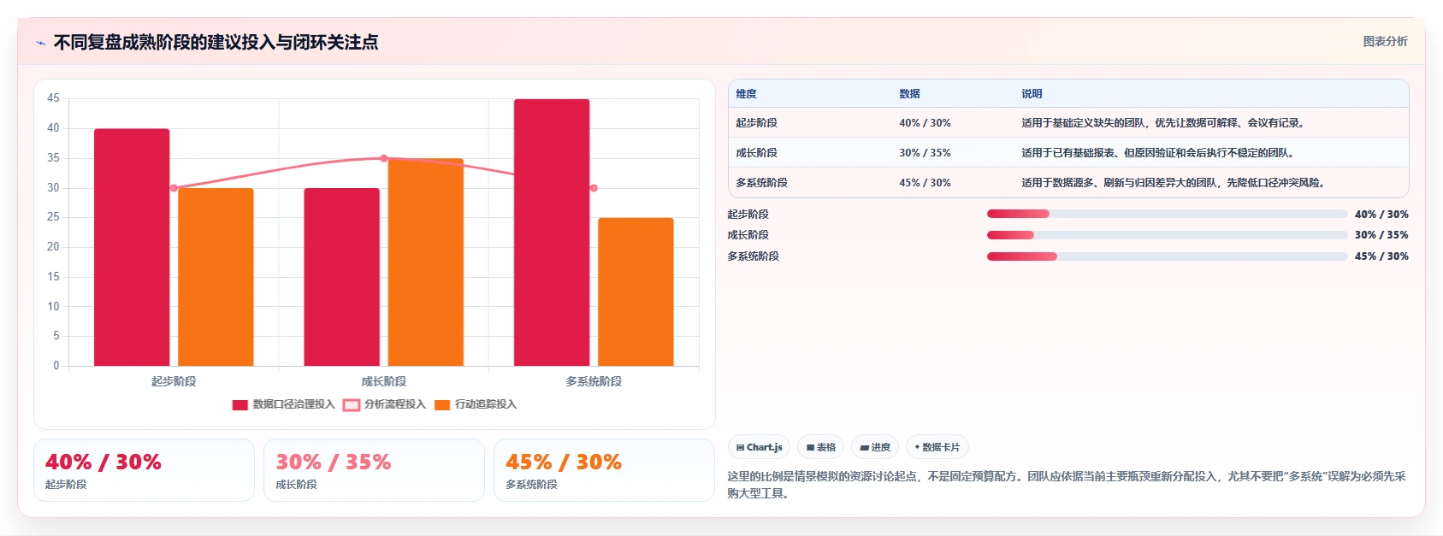
Task: Open the 30% / 35% 成长阶段 data card
Action: point(374,470)
